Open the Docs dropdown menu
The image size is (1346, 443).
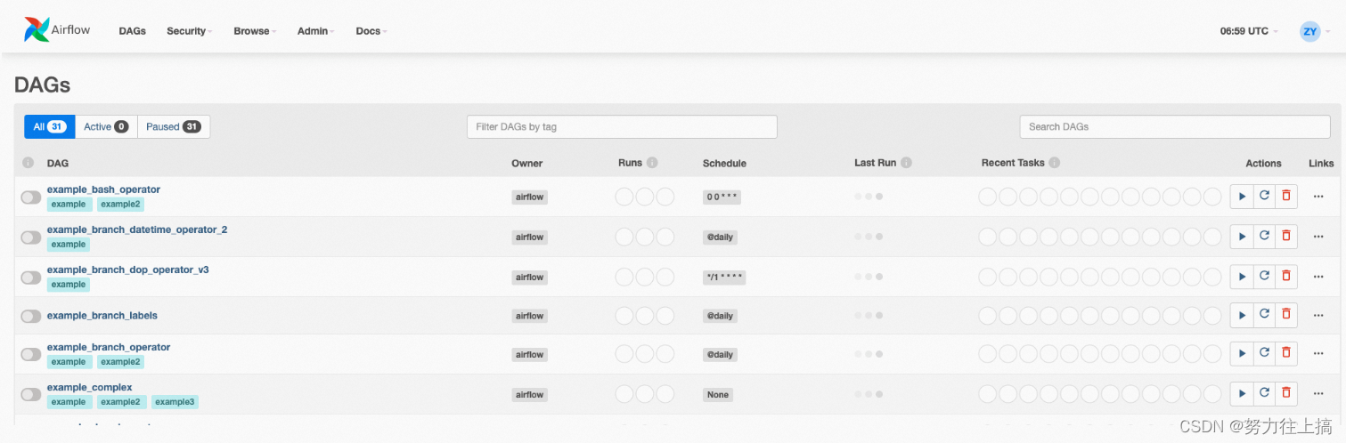(x=371, y=31)
